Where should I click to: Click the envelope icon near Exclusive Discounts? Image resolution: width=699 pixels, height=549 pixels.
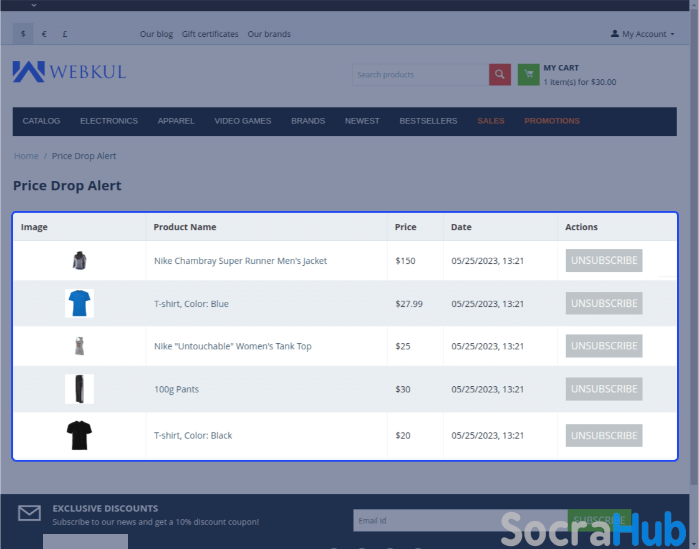tap(29, 513)
